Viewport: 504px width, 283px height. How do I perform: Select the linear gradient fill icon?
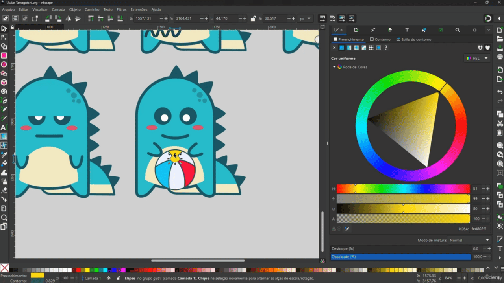coord(349,48)
